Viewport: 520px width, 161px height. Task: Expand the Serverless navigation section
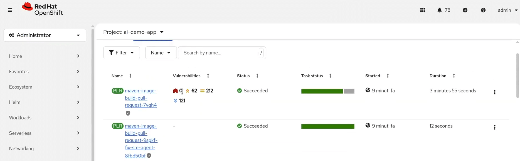(x=45, y=133)
